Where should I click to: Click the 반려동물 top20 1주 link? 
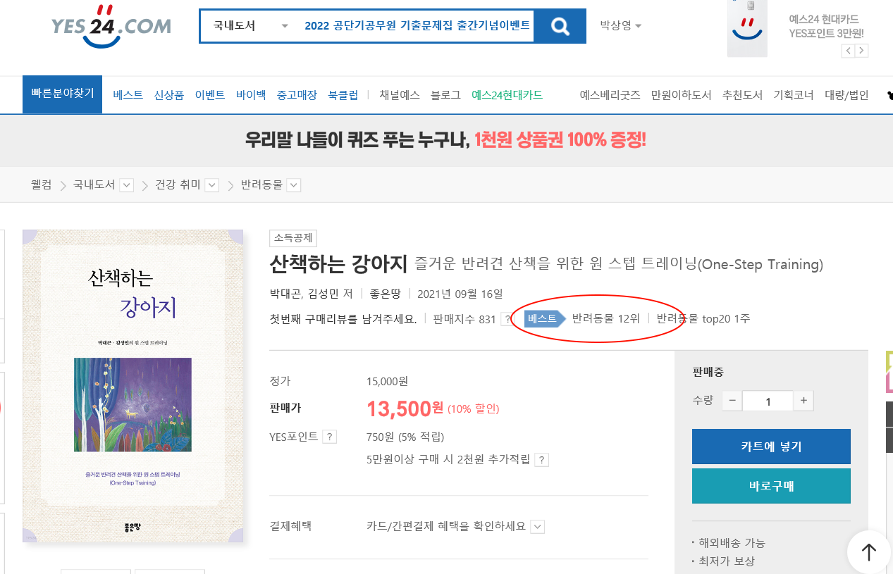pos(703,318)
